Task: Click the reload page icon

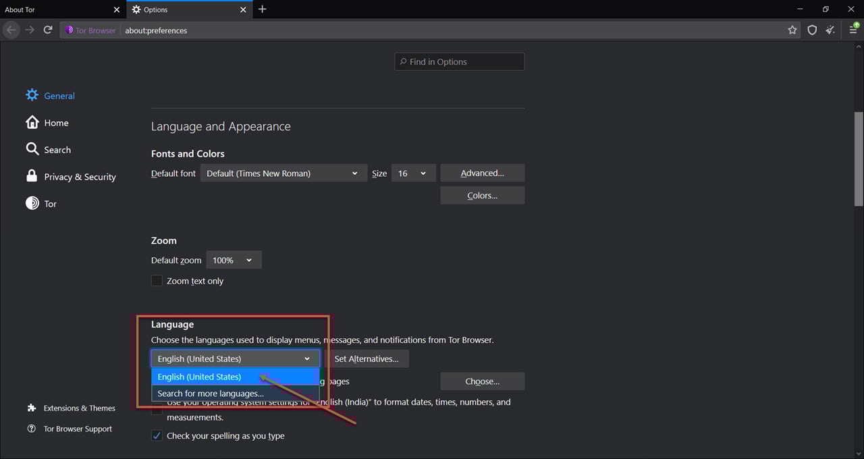Action: pos(48,30)
